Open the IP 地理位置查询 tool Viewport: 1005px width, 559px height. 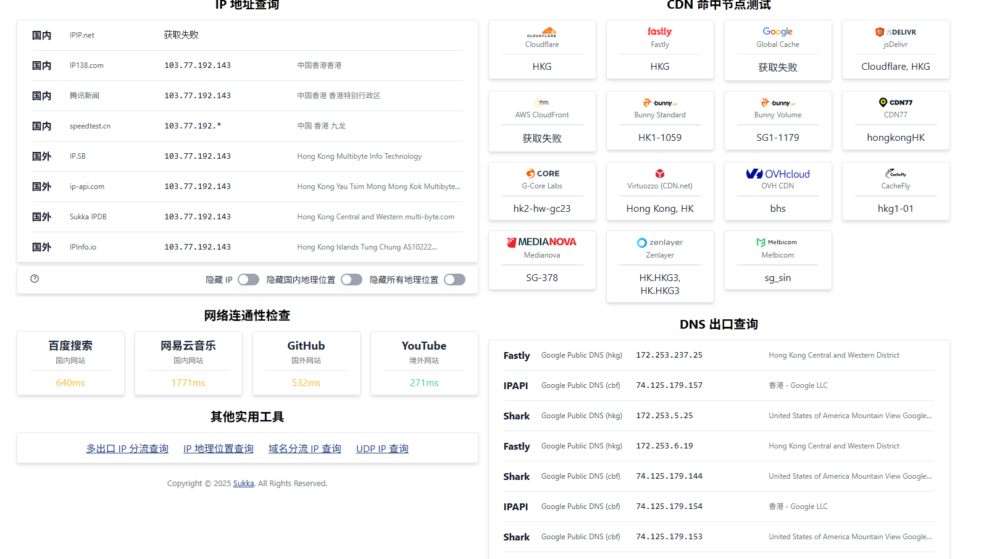pos(218,448)
